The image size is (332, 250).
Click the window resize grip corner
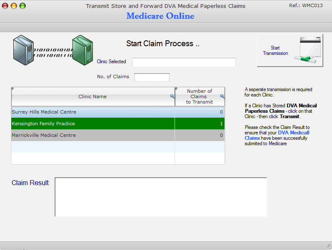(x=328, y=245)
